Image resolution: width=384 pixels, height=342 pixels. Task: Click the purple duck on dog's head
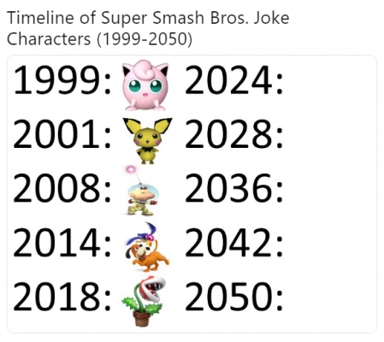click(x=143, y=234)
